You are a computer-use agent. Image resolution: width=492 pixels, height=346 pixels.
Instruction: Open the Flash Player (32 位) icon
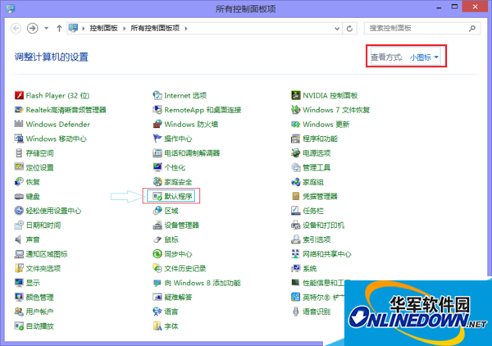click(x=19, y=95)
